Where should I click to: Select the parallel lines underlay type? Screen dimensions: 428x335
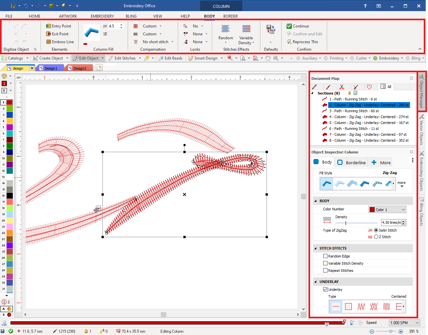(x=387, y=307)
